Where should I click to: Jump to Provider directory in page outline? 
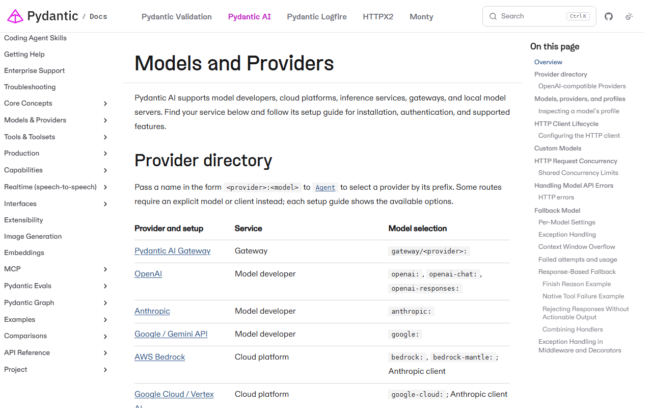(561, 74)
